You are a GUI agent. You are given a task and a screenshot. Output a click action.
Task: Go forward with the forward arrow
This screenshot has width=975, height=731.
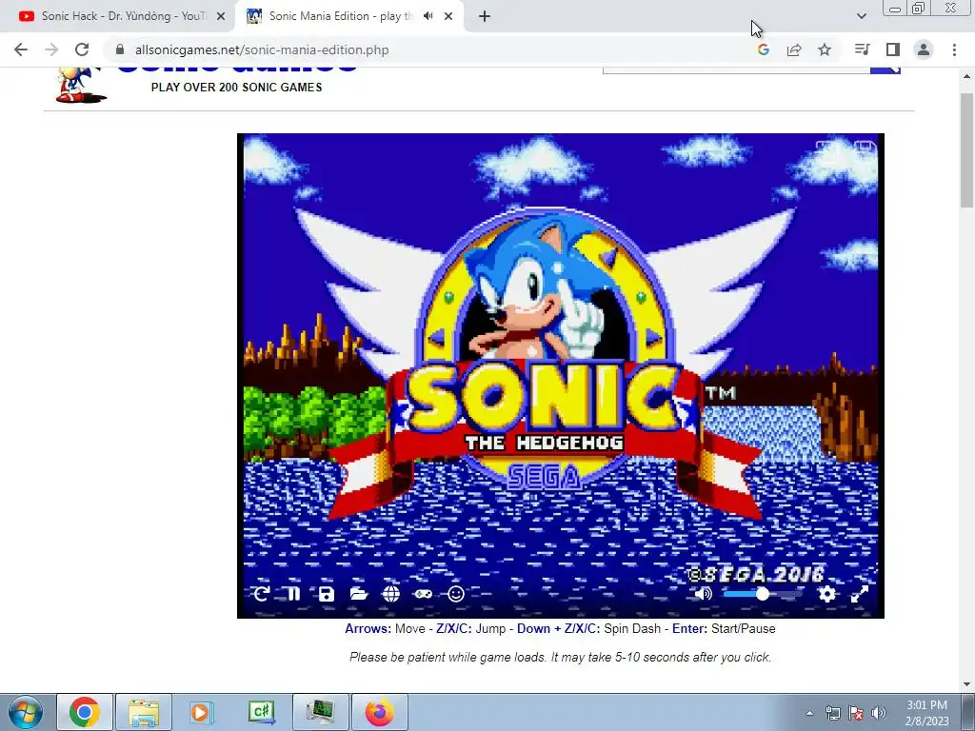(x=51, y=49)
